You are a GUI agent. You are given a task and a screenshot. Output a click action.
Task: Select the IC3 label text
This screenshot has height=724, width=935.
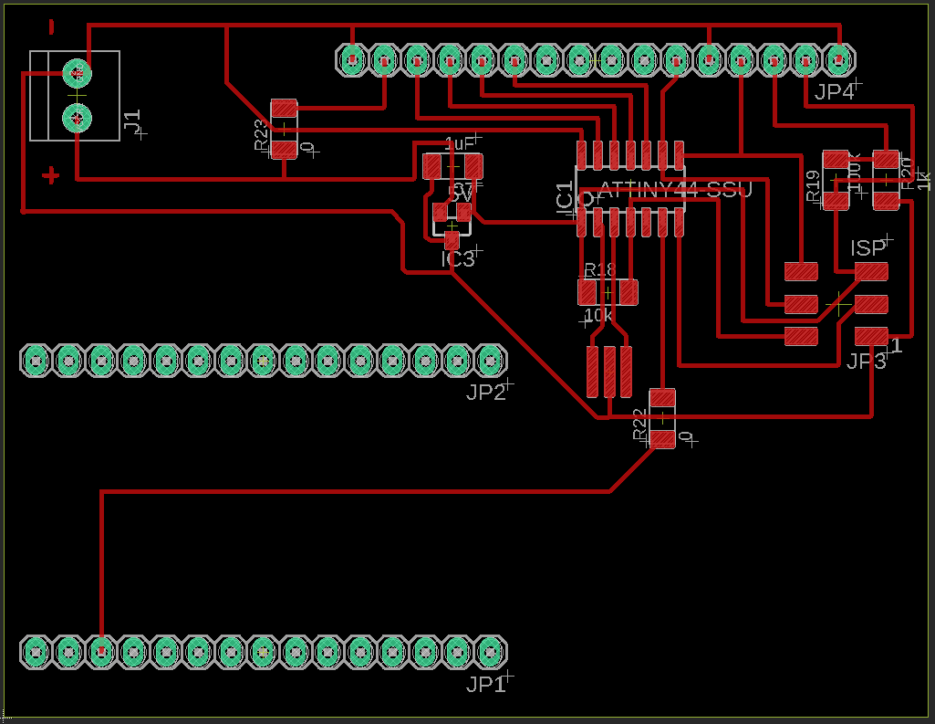(457, 259)
